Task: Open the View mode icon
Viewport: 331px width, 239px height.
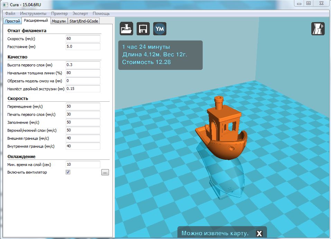Action: click(x=318, y=29)
